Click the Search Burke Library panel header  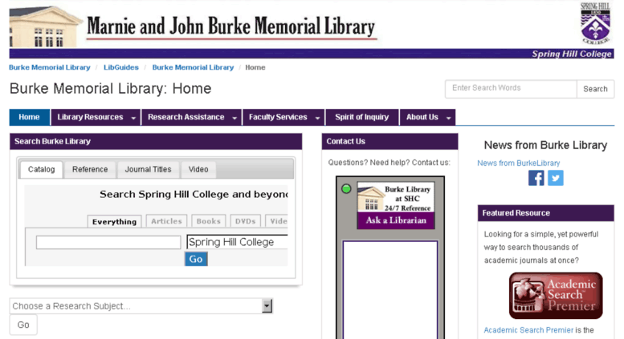[x=156, y=141]
